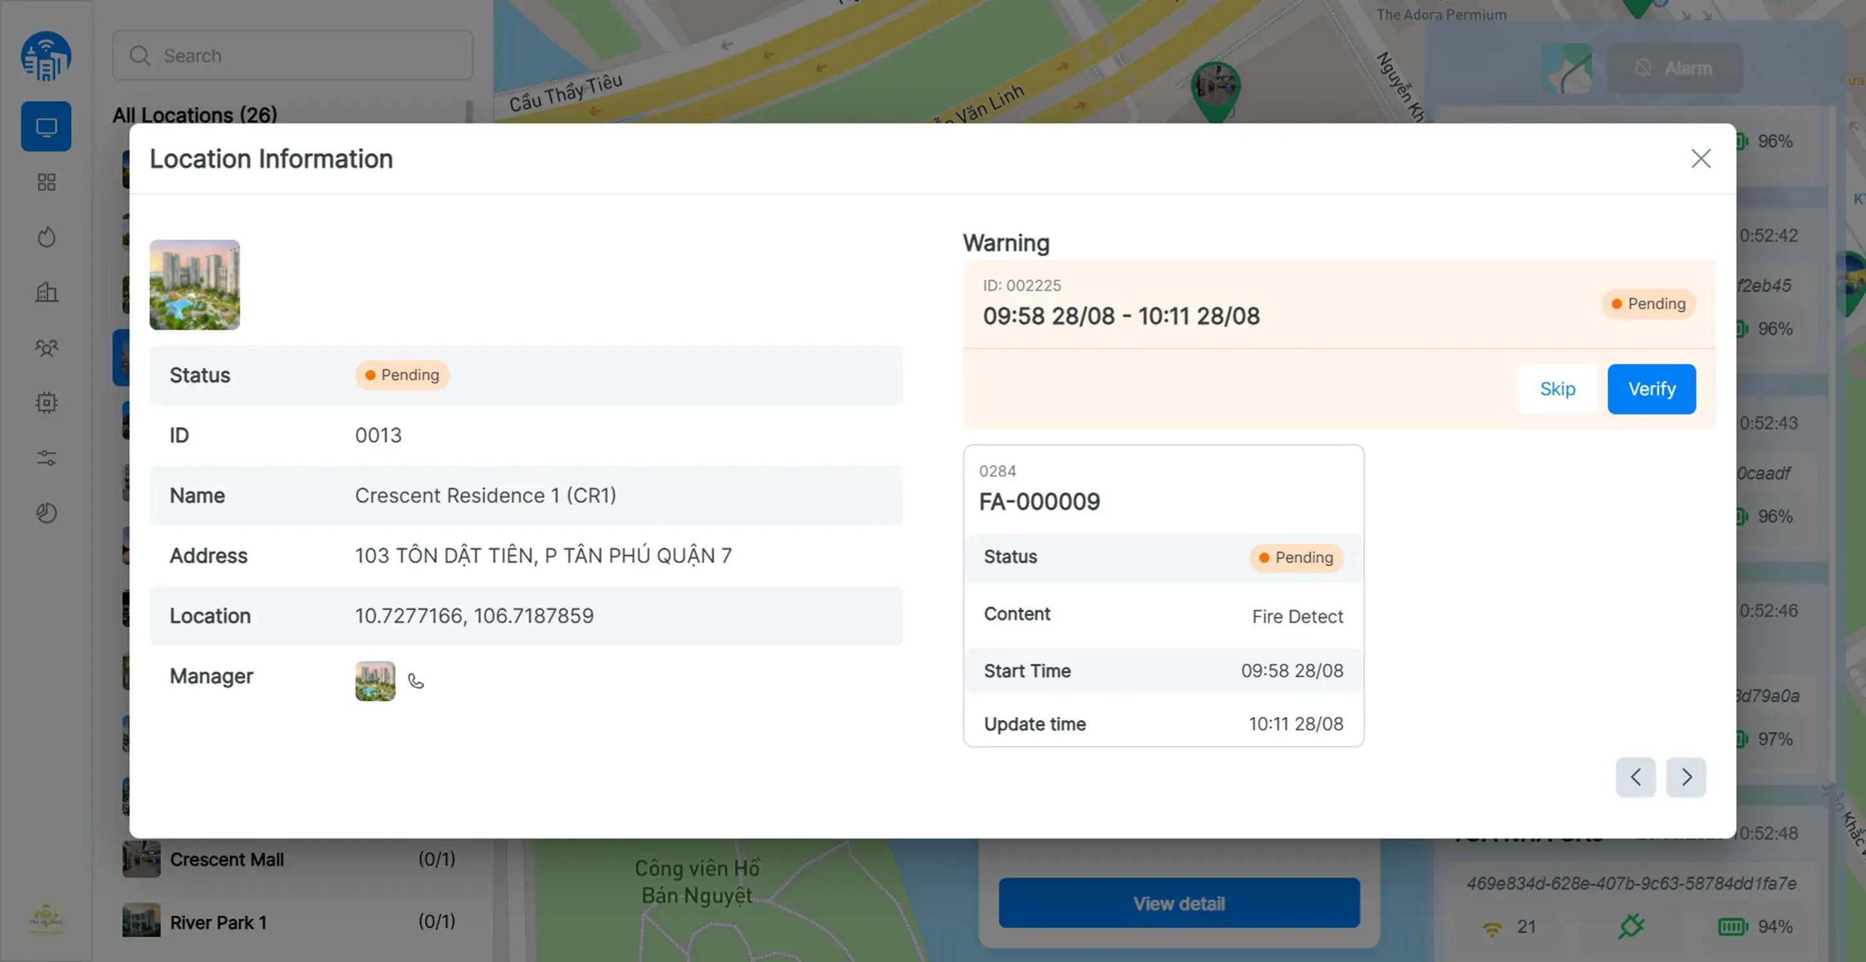Open the users group icon
This screenshot has height=962, width=1866.
[46, 347]
